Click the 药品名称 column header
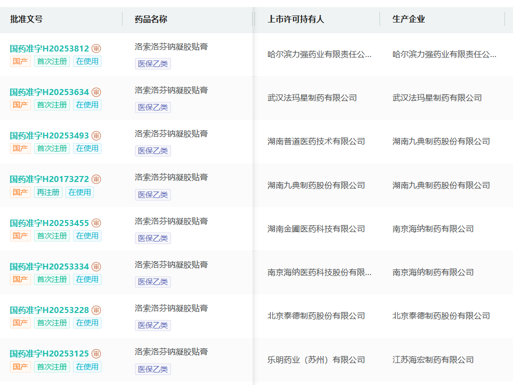513x385 pixels. pos(151,19)
